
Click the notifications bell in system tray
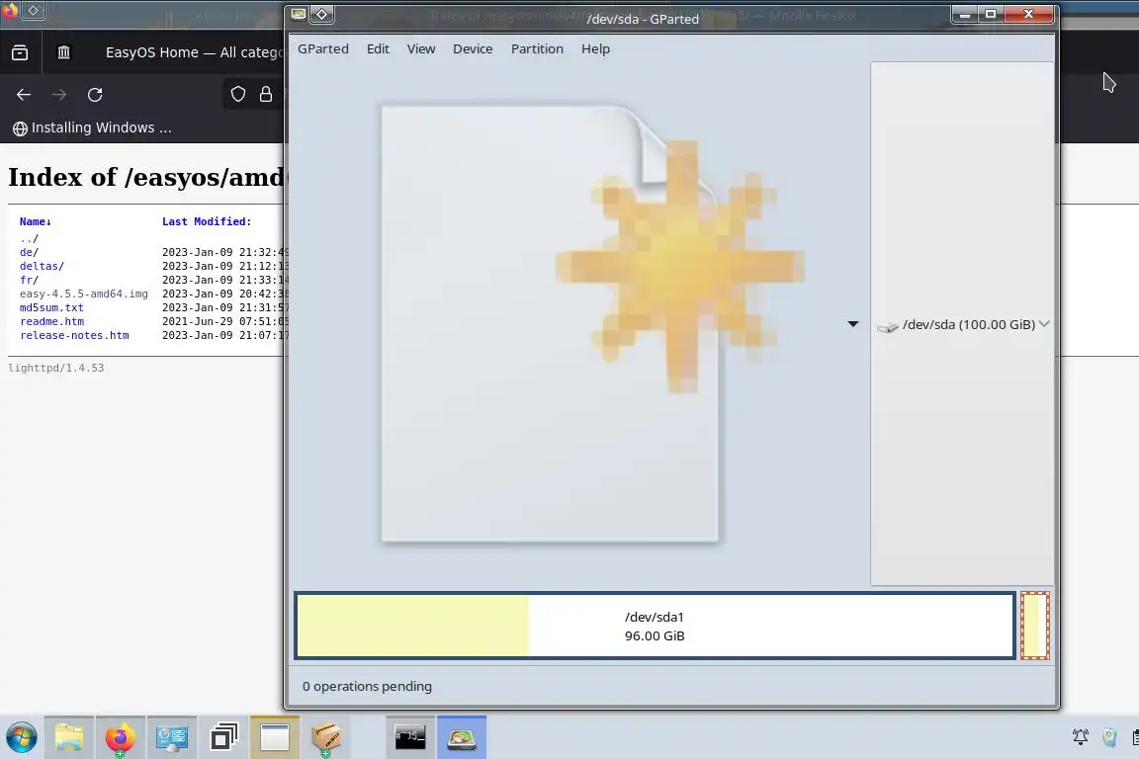pos(1080,737)
